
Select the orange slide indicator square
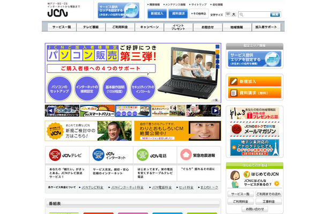tap(217, 51)
